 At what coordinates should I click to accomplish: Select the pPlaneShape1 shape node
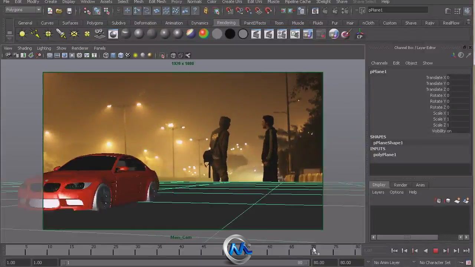tap(388, 143)
